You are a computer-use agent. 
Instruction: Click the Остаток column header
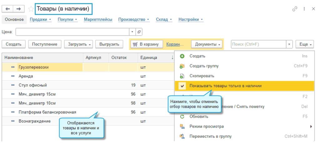click(x=123, y=58)
